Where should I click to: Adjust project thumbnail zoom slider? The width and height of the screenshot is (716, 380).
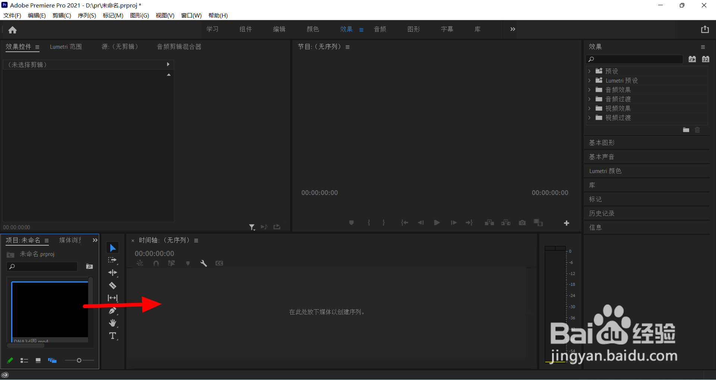pos(79,360)
